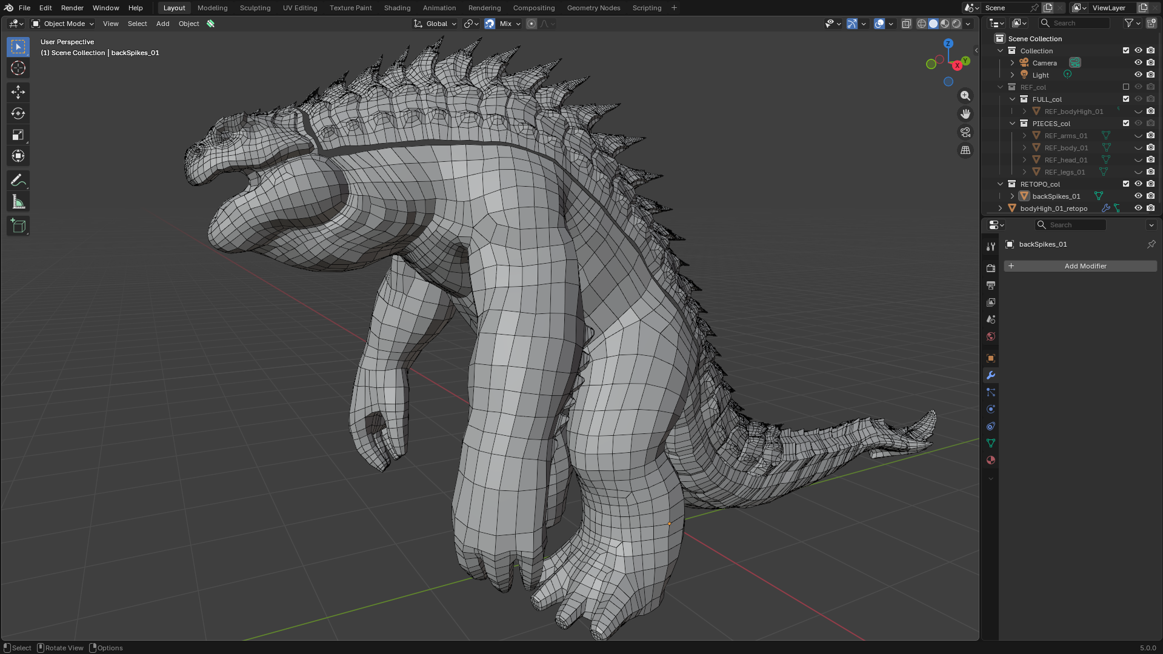Click the zoom view magnifier icon

coord(965,96)
